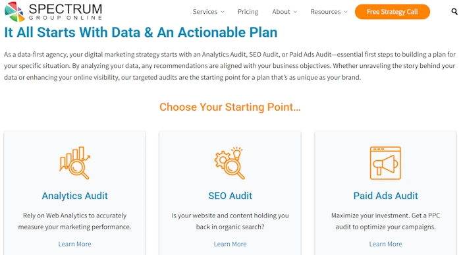Click the SPECTRUM wordmark text in header

coord(65,9)
